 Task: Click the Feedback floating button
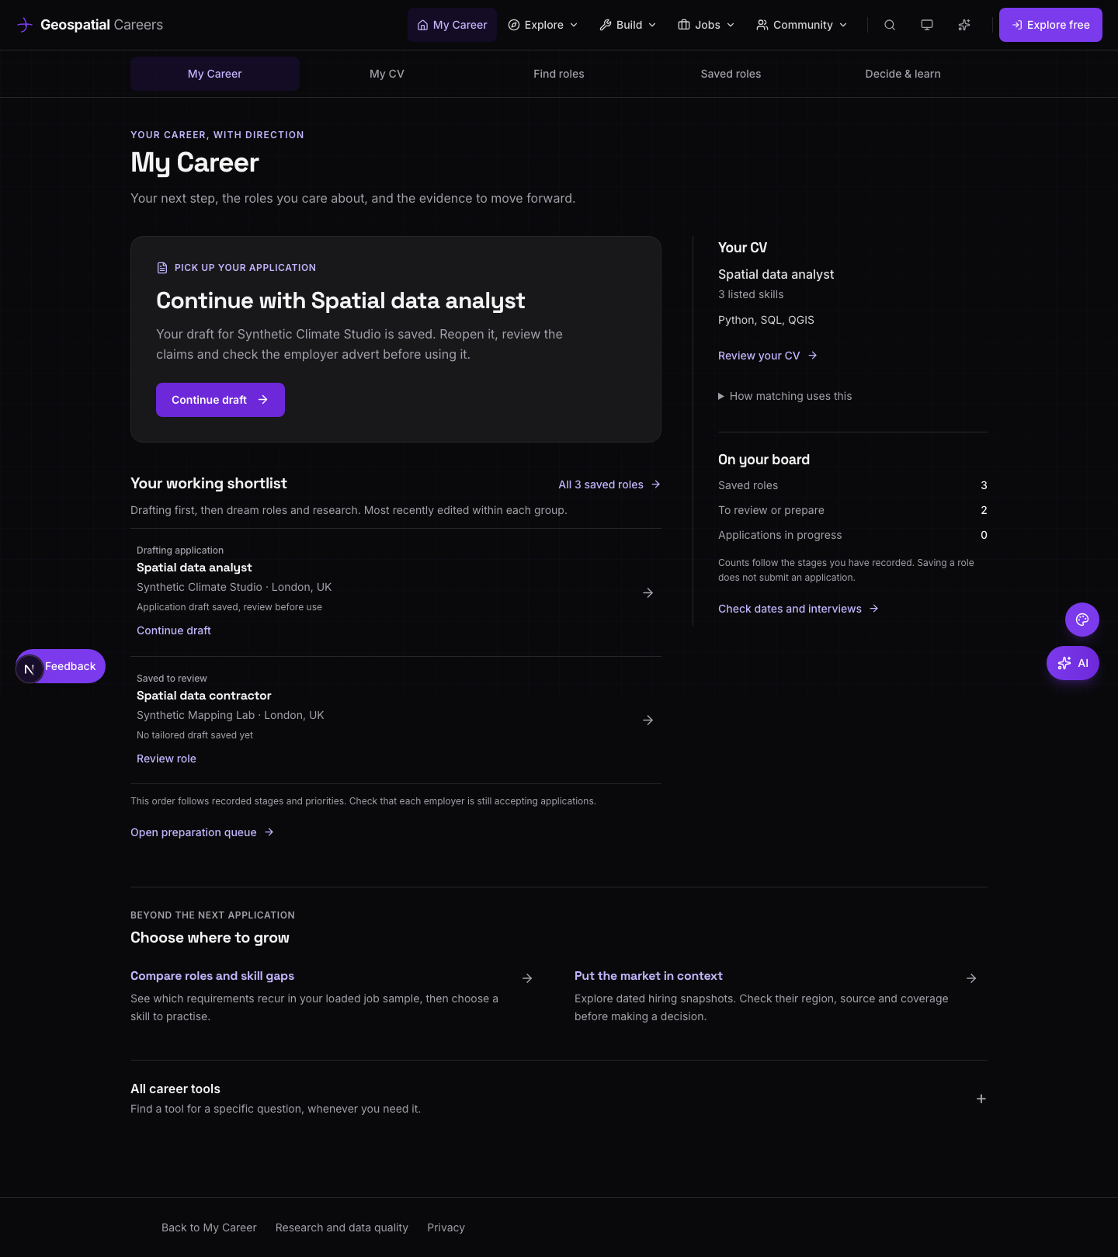[61, 666]
